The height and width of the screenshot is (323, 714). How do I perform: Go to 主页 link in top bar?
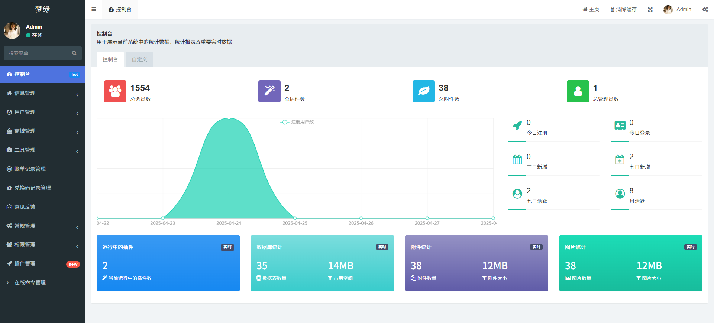coord(591,9)
